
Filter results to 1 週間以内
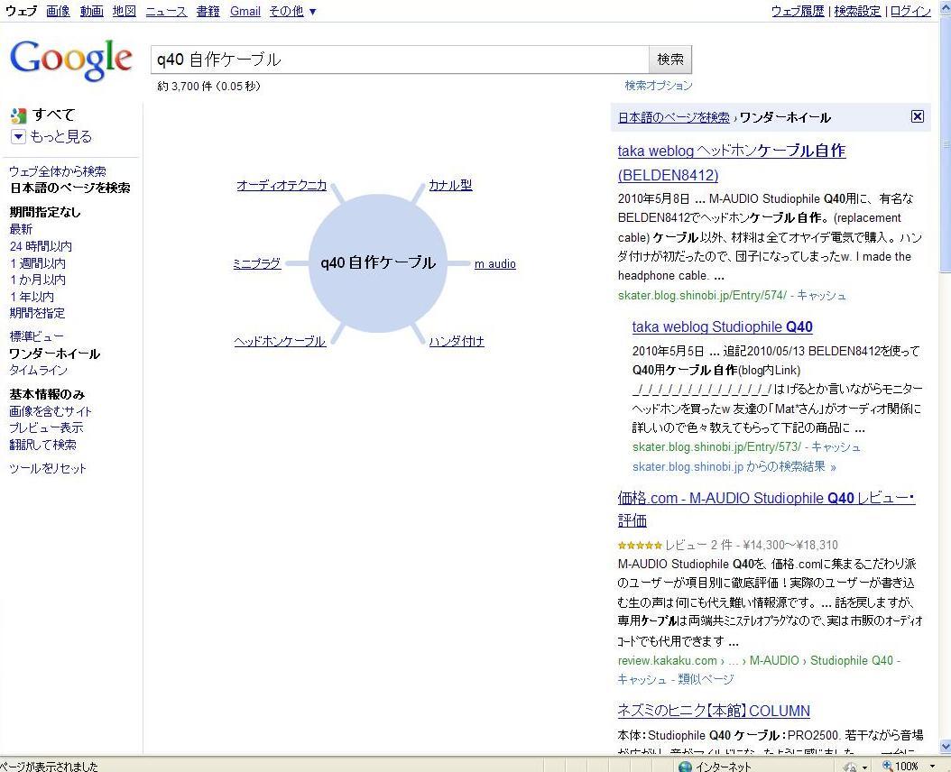38,263
